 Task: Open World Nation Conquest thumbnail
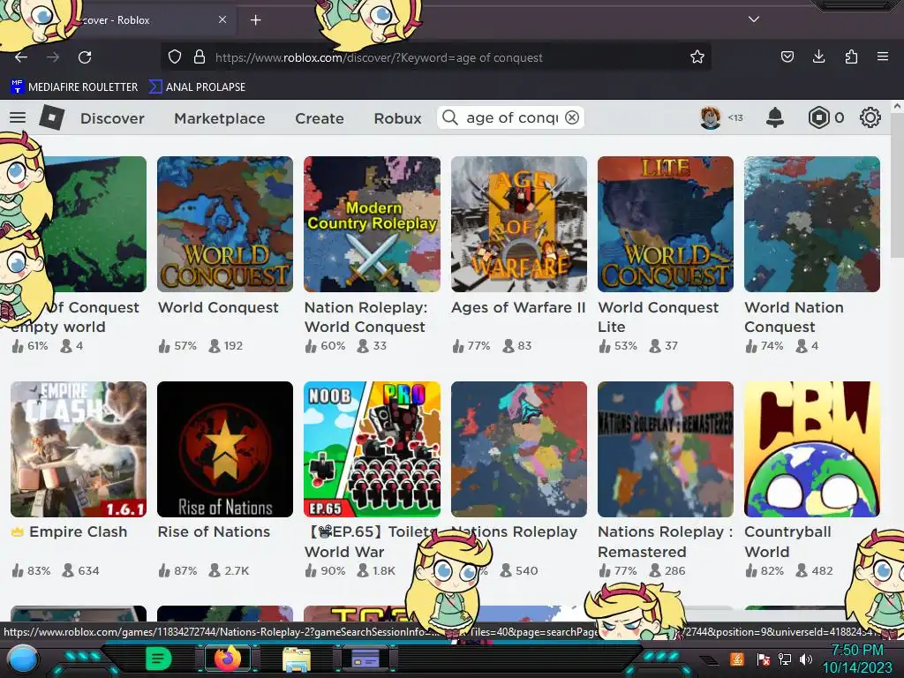click(x=812, y=224)
